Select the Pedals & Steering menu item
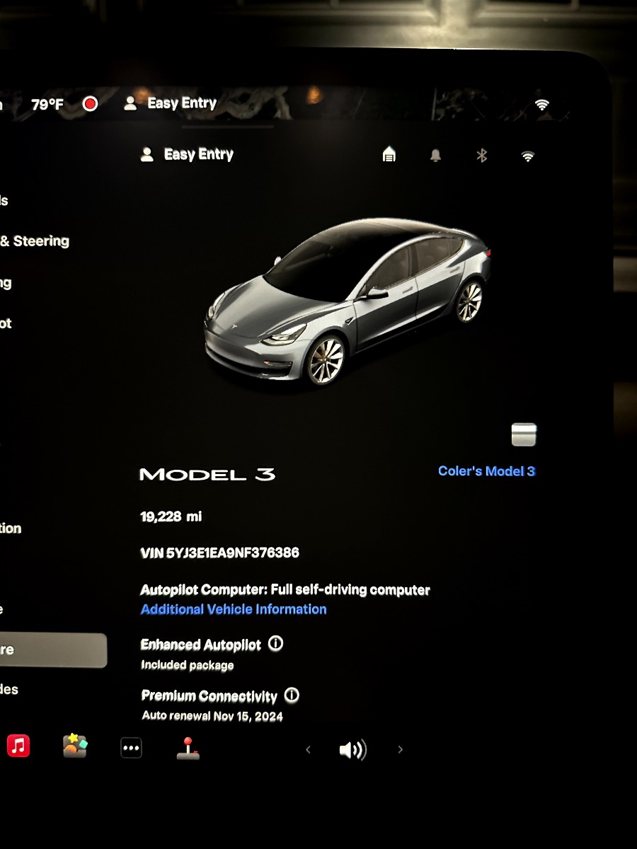637x849 pixels. point(35,241)
